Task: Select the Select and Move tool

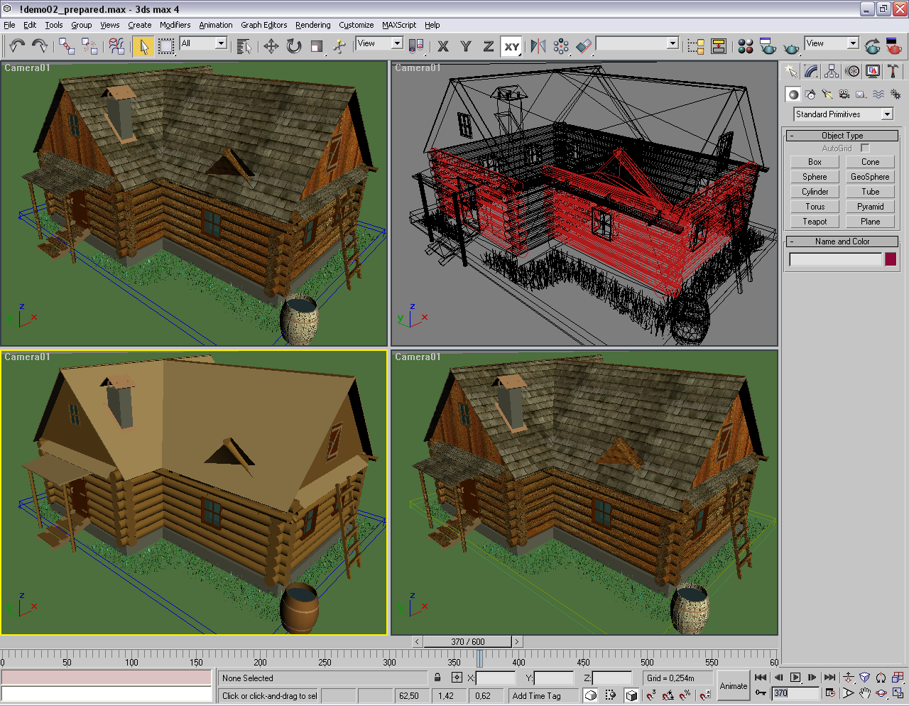Action: pyautogui.click(x=271, y=47)
